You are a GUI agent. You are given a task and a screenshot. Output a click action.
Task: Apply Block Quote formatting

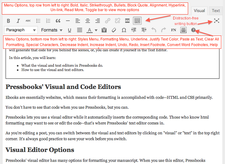pos(58,21)
